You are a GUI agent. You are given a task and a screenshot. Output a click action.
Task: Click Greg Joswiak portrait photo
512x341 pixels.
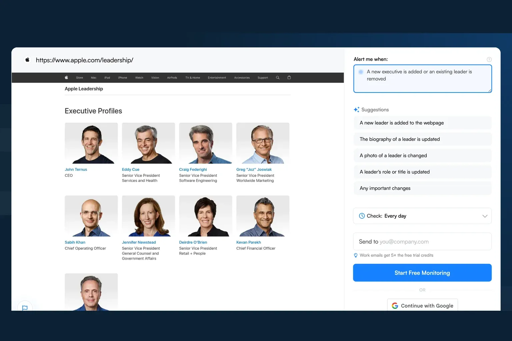coord(263,143)
